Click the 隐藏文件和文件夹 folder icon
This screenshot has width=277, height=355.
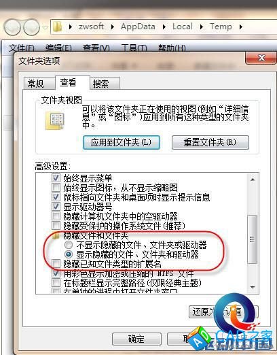coord(56,236)
